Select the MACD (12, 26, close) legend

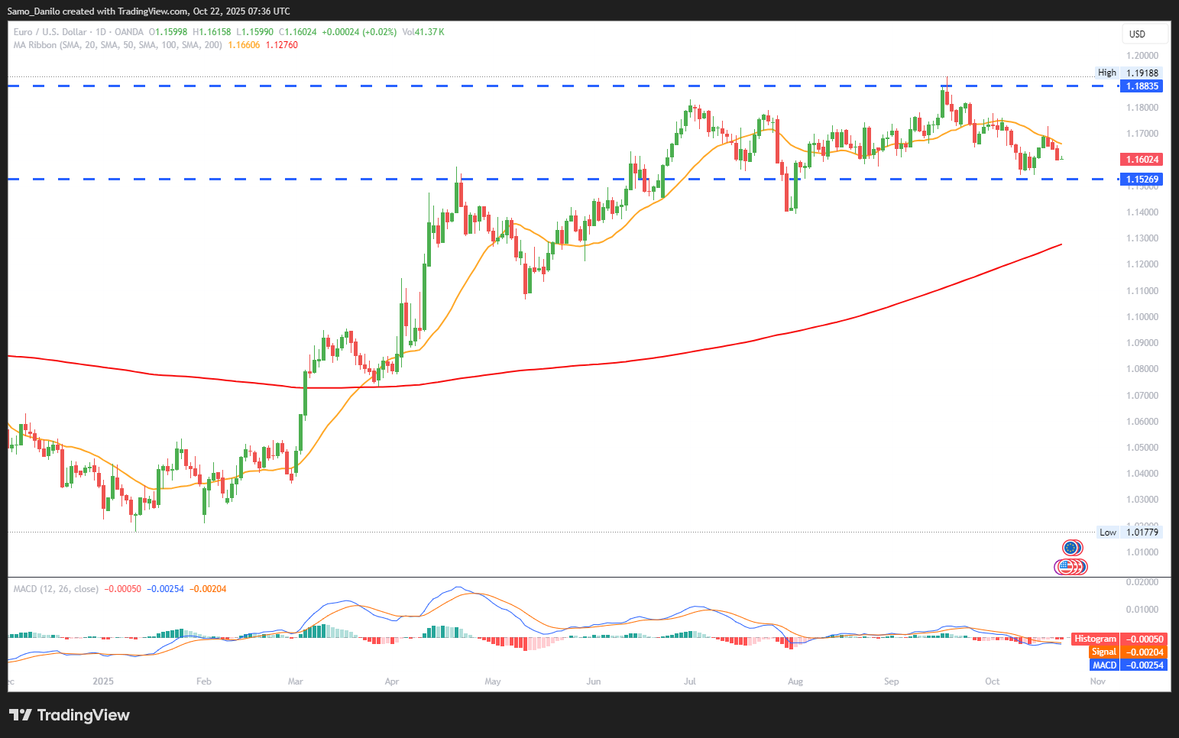click(x=56, y=589)
